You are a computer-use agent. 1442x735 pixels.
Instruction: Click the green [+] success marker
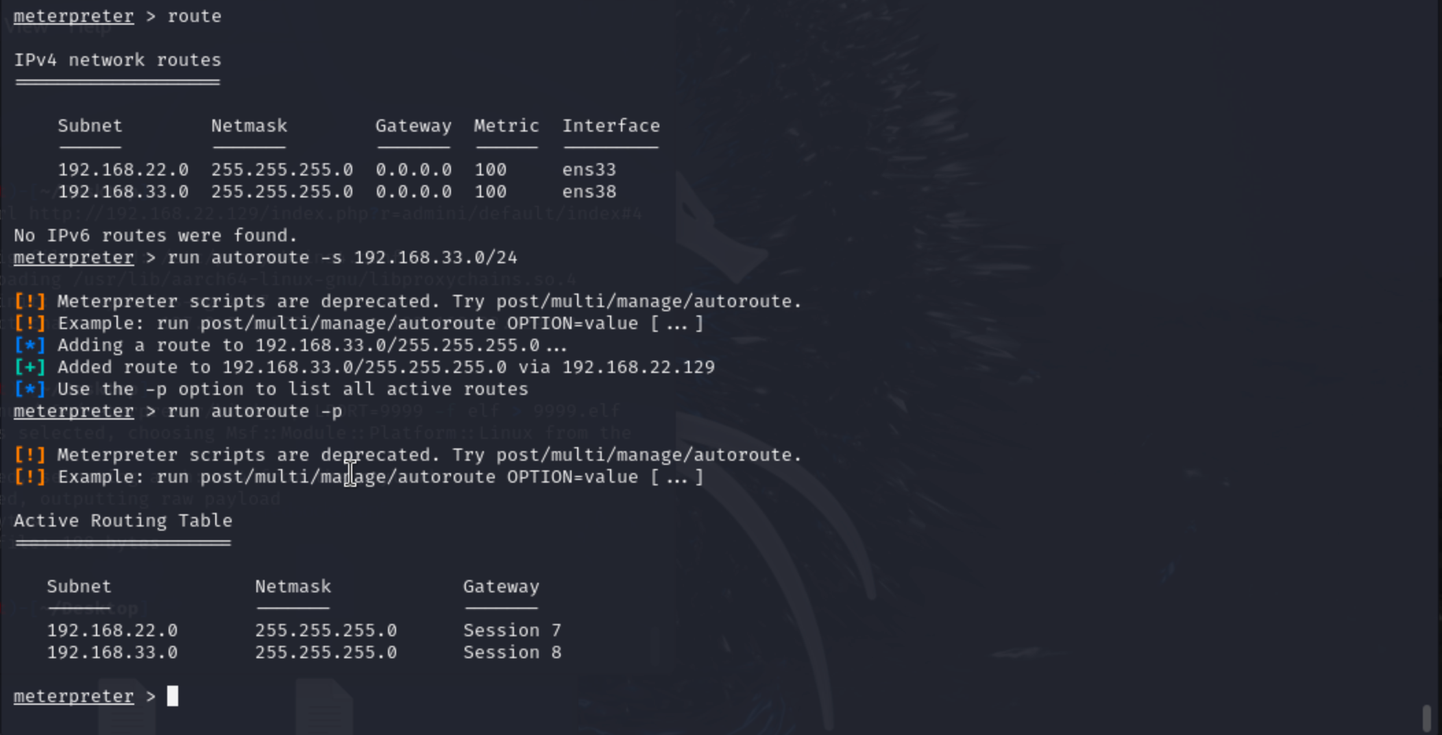29,367
